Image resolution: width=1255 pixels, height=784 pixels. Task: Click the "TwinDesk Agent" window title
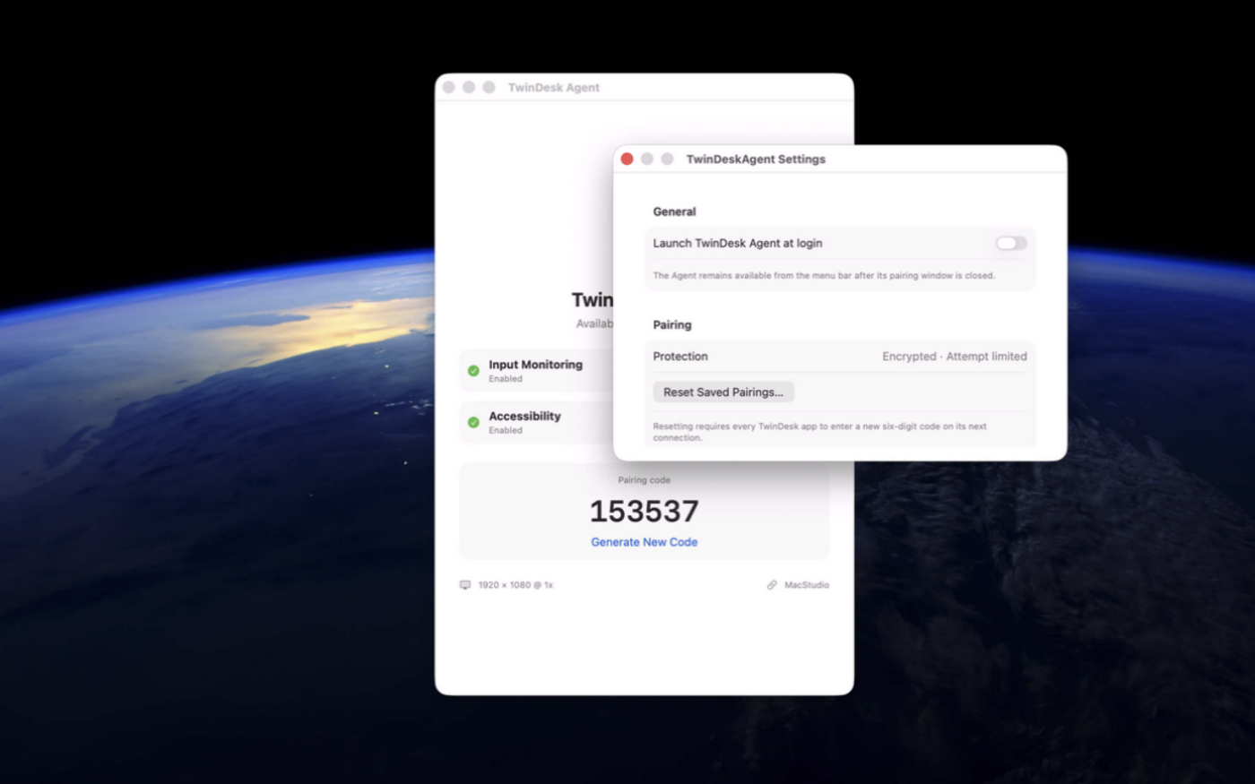pos(554,87)
